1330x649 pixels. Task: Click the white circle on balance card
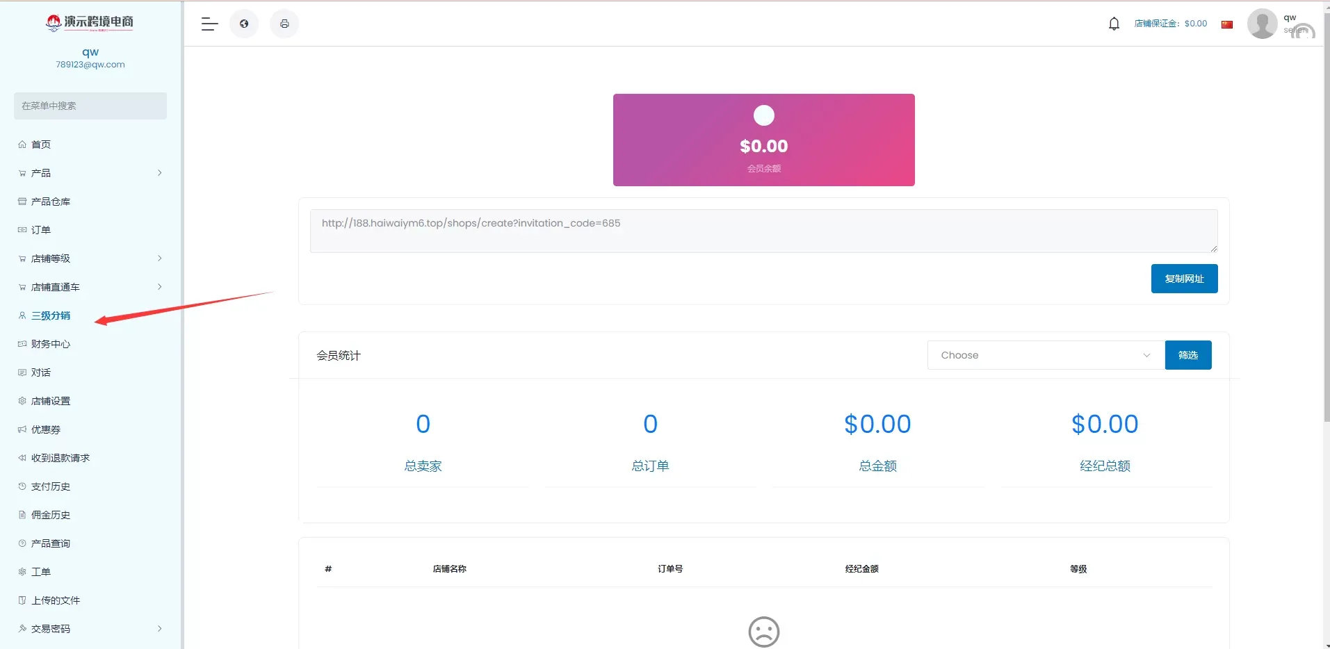tap(763, 115)
